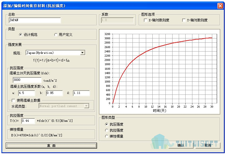Click the 取消 button
The height and width of the screenshot is (154, 225).
point(208,145)
